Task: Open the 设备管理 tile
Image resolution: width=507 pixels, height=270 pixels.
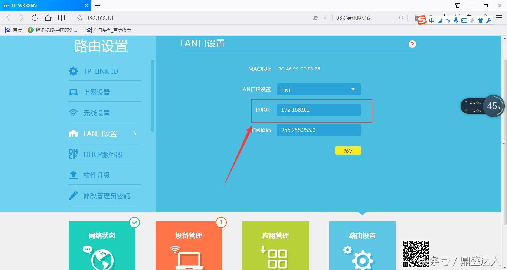Action: (x=189, y=246)
